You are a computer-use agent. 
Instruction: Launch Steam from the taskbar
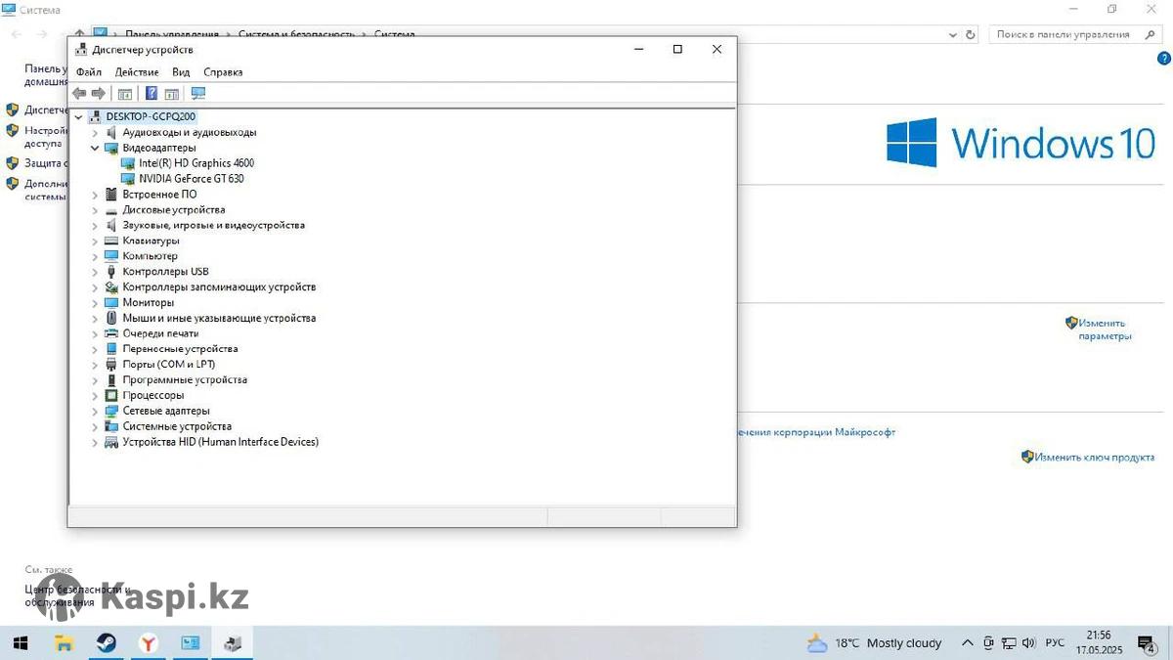click(x=106, y=643)
